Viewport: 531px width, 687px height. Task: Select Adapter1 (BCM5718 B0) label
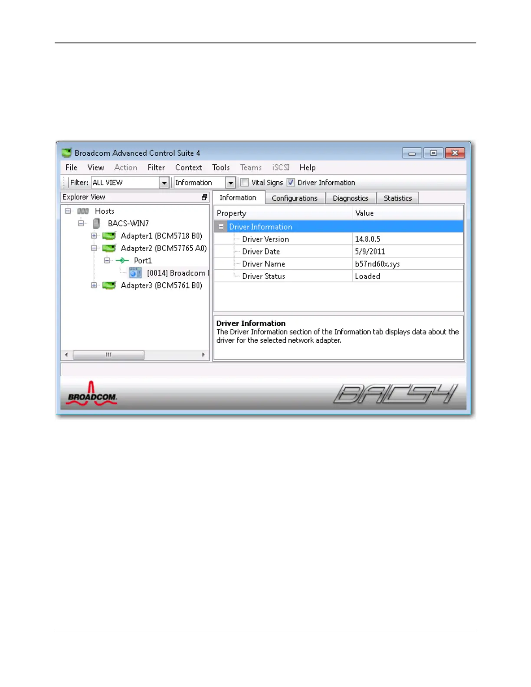(161, 236)
